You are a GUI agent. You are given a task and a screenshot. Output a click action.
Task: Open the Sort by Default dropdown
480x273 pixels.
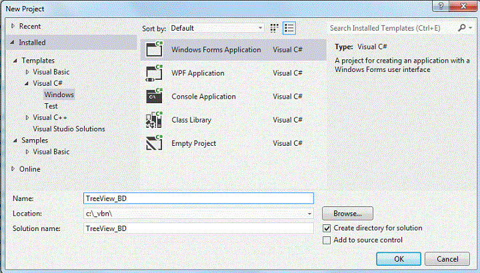pyautogui.click(x=217, y=28)
